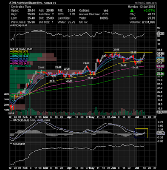Click the magenta 24.00 EMA price tag

point(160,66)
